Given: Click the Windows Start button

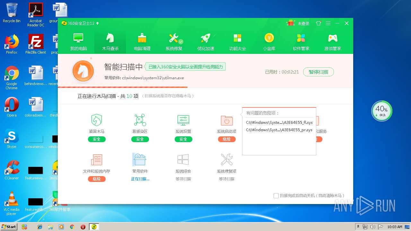Looking at the screenshot, I should pos(9,227).
